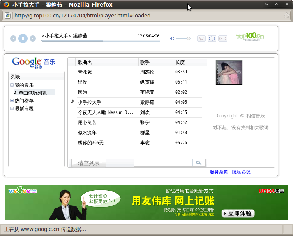Click artist name 范晓萱

pos(147,92)
